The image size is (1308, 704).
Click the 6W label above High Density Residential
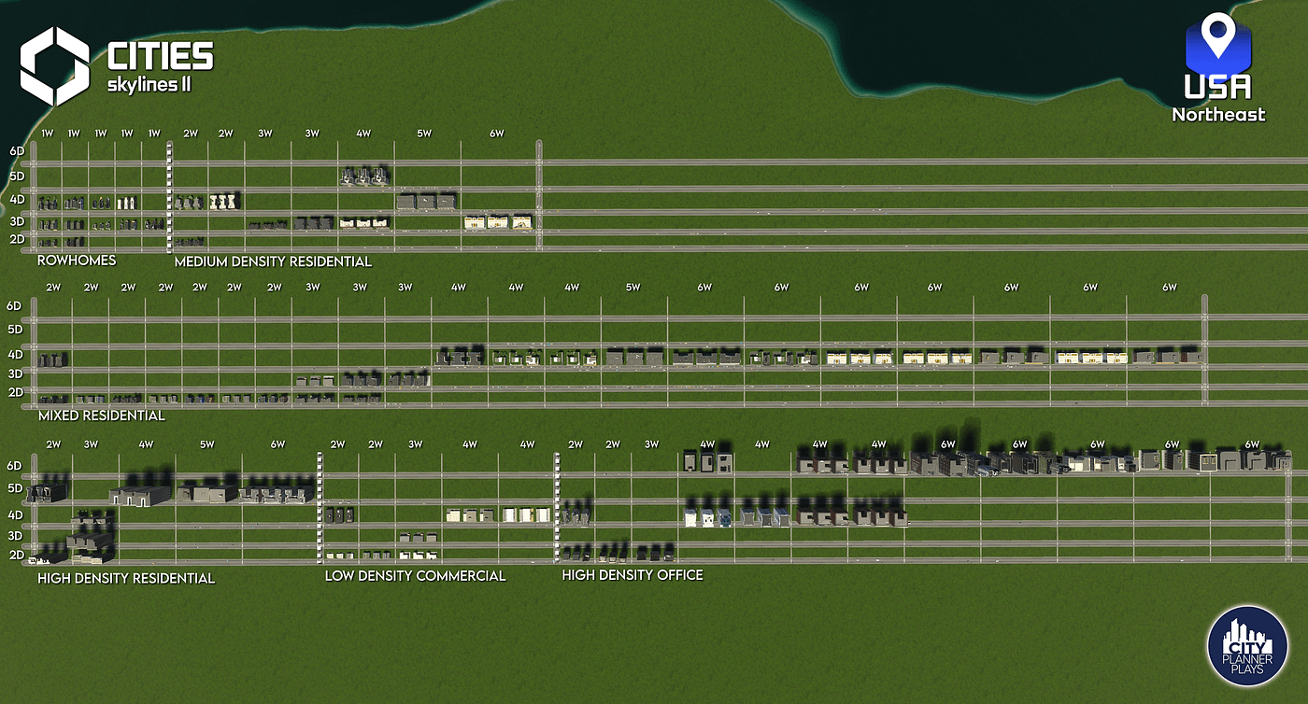[x=277, y=444]
